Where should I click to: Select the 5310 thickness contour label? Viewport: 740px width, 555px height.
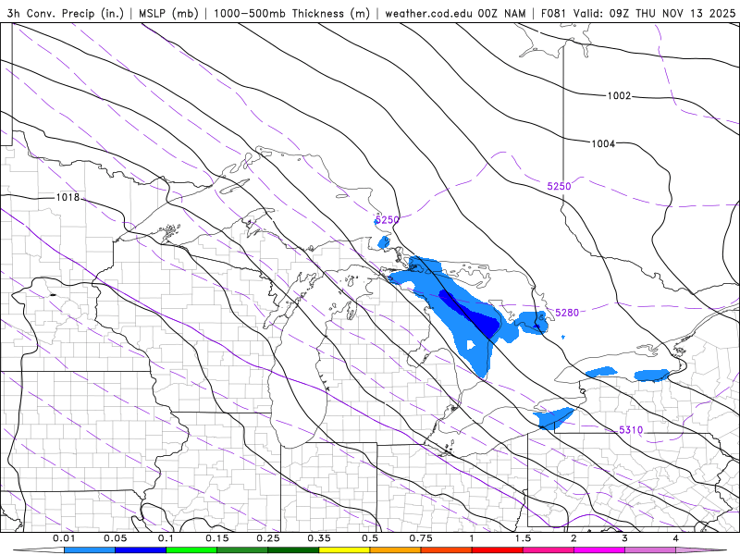[x=631, y=430]
